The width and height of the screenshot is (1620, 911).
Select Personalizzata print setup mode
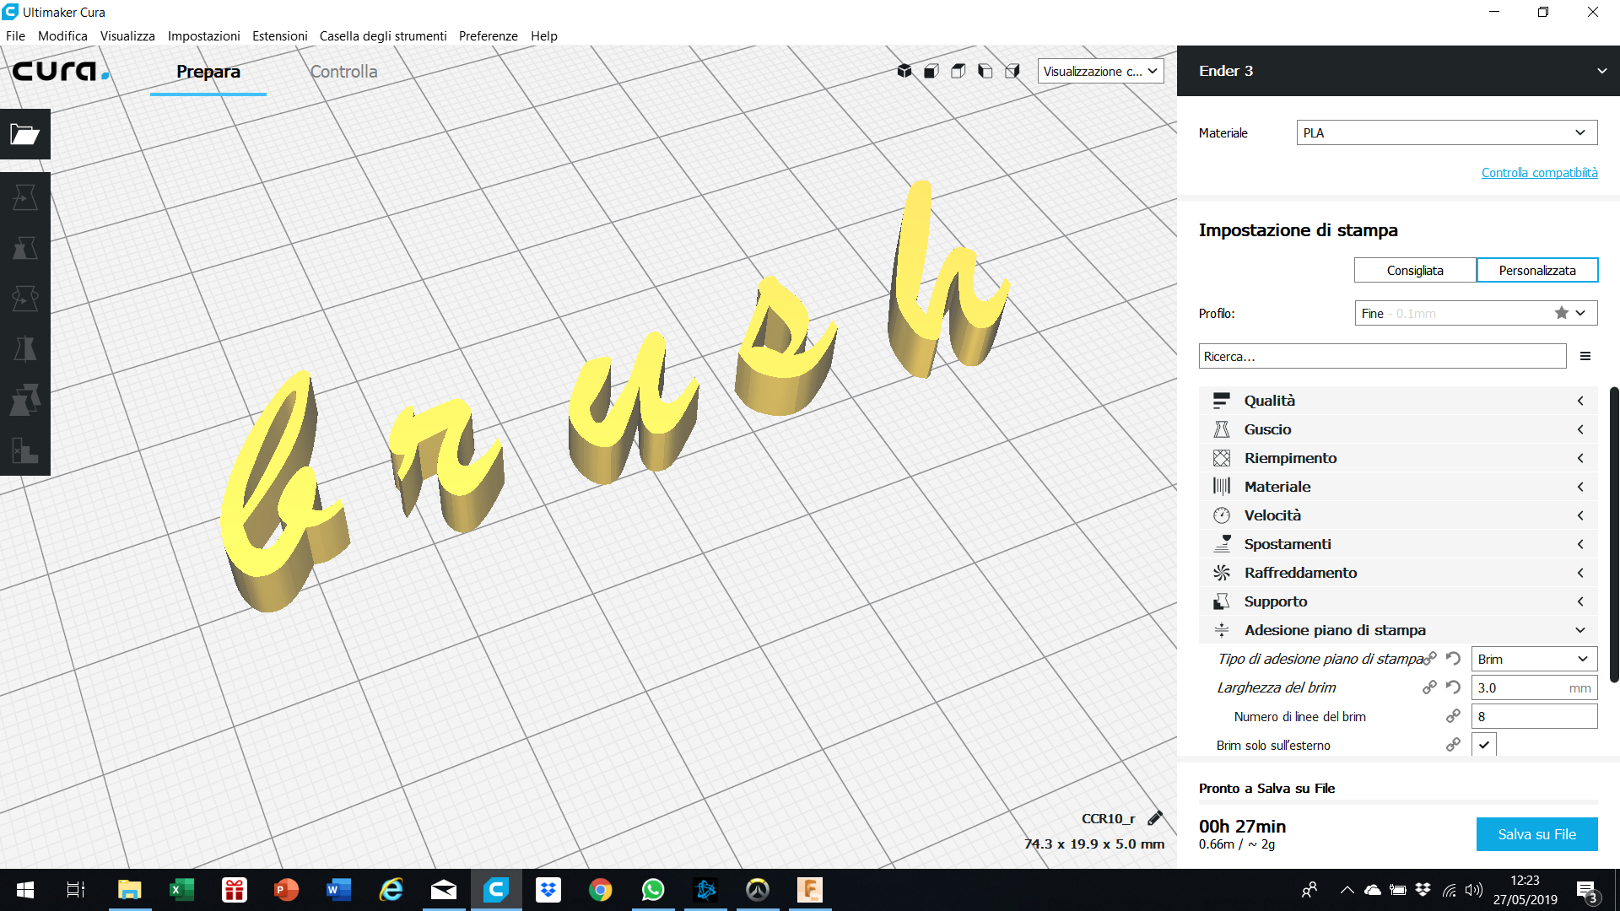click(x=1536, y=270)
